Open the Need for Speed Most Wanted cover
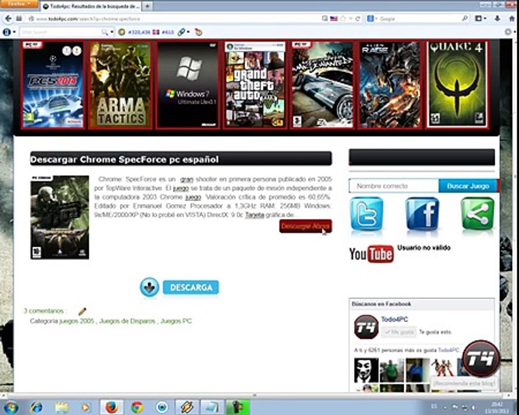519x415 pixels. coord(322,85)
